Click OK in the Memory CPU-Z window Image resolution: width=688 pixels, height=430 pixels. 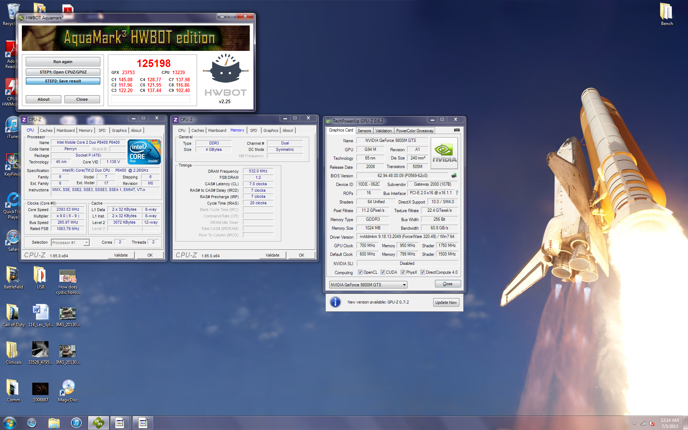coord(301,255)
